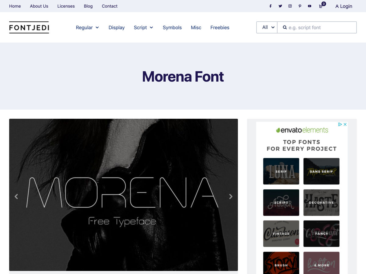Select the & More ad tile

click(321, 263)
